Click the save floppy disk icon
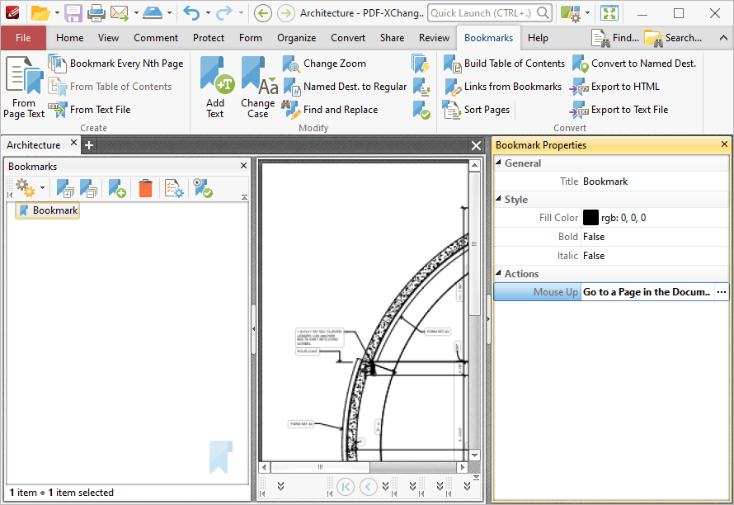 coord(73,13)
